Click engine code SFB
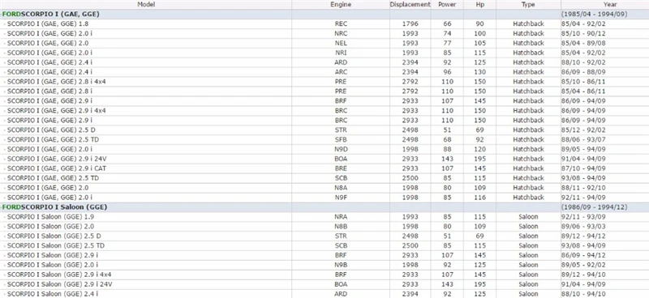This screenshot has width=649, height=298. pos(341,140)
